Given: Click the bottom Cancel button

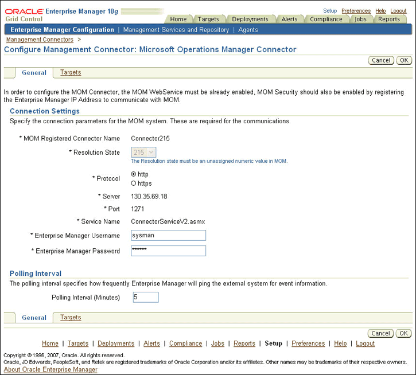Looking at the screenshot, I should [381, 333].
